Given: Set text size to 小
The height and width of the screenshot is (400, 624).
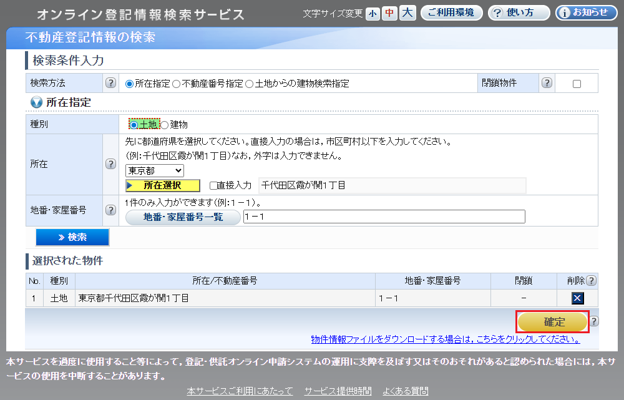Looking at the screenshot, I should [373, 13].
